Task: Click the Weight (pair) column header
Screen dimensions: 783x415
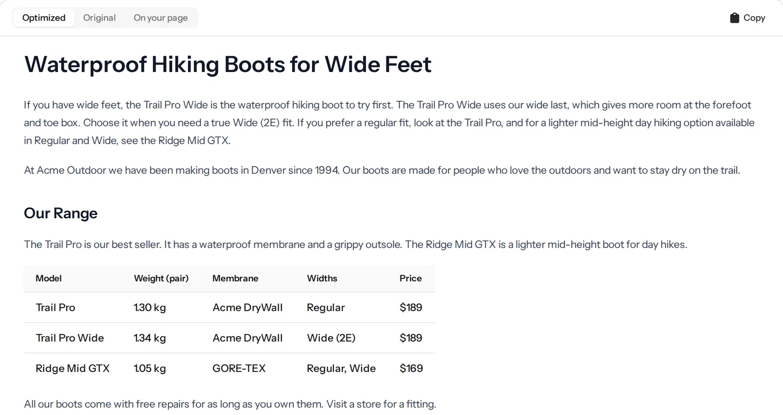Action: point(161,278)
